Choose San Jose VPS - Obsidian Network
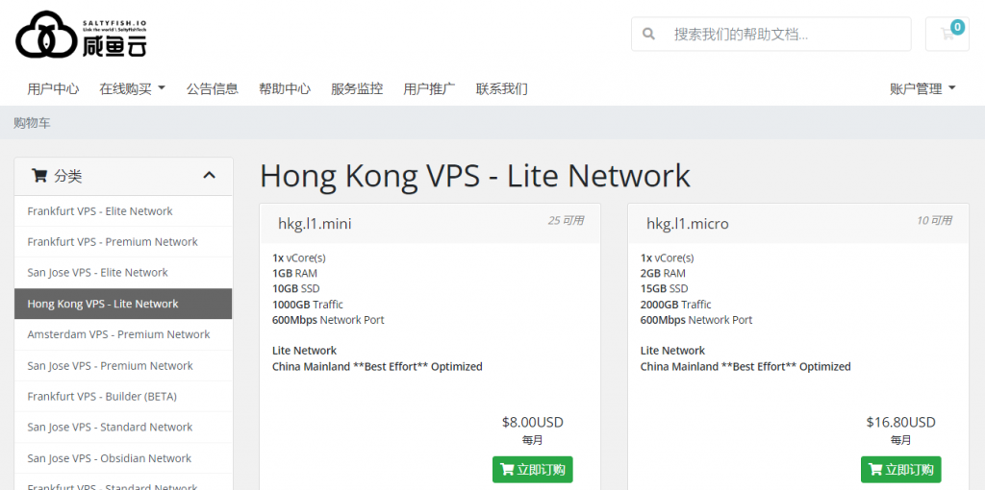 point(109,458)
